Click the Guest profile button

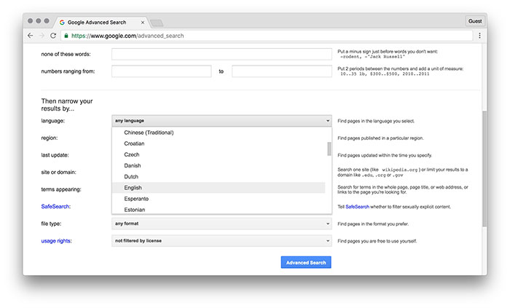click(475, 21)
